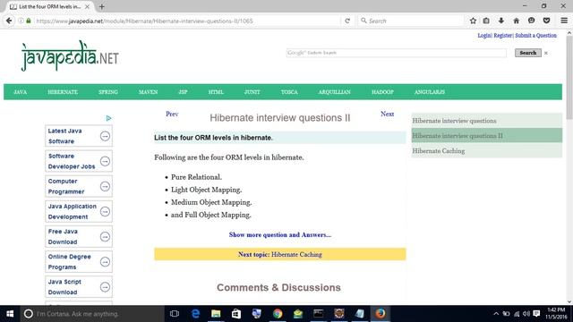Open the Firefox hamburger menu
Image resolution: width=573 pixels, height=322 pixels.
[564, 21]
